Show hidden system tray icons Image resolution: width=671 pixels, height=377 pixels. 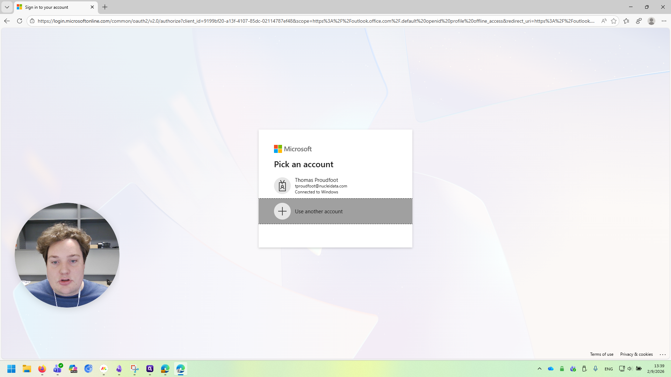tap(540, 369)
